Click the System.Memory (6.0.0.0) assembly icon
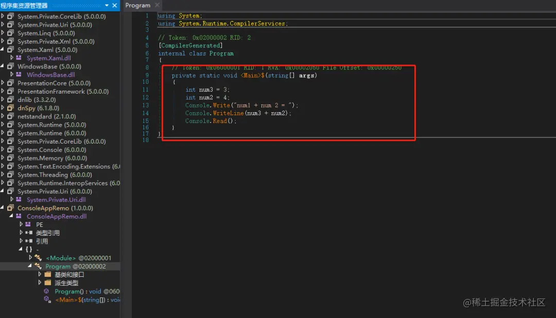The image size is (556, 318). click(11, 158)
